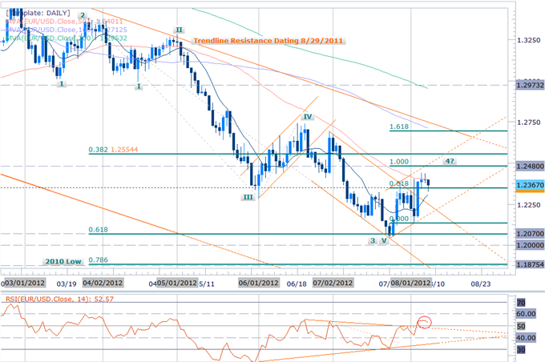Screen dimensions: 545x362
Task: Click the wave II marker label
Action: pyautogui.click(x=178, y=30)
